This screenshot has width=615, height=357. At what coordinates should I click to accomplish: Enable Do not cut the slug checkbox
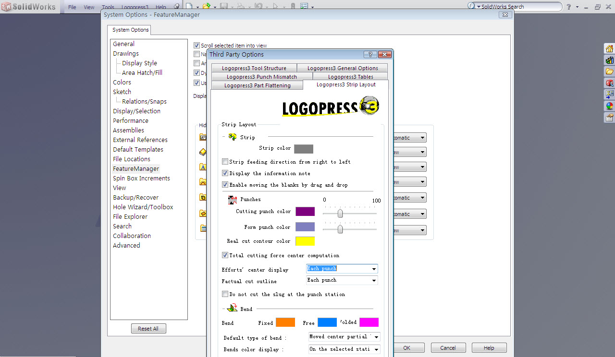pyautogui.click(x=225, y=294)
